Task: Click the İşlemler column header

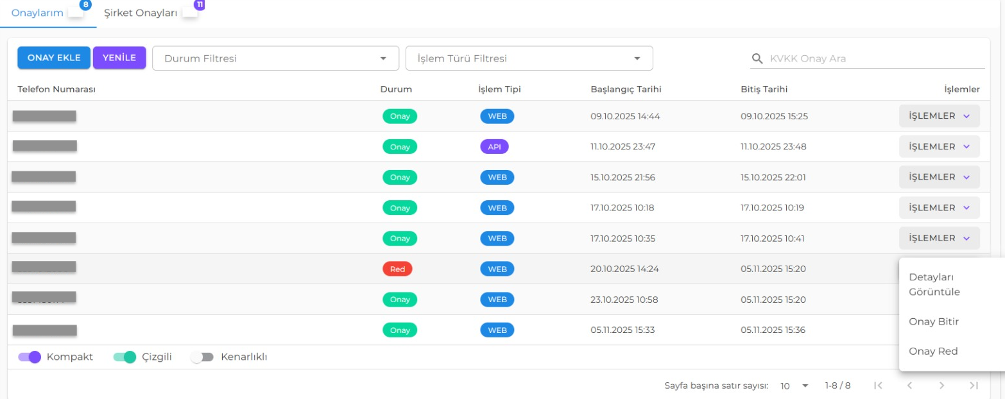Action: tap(962, 89)
